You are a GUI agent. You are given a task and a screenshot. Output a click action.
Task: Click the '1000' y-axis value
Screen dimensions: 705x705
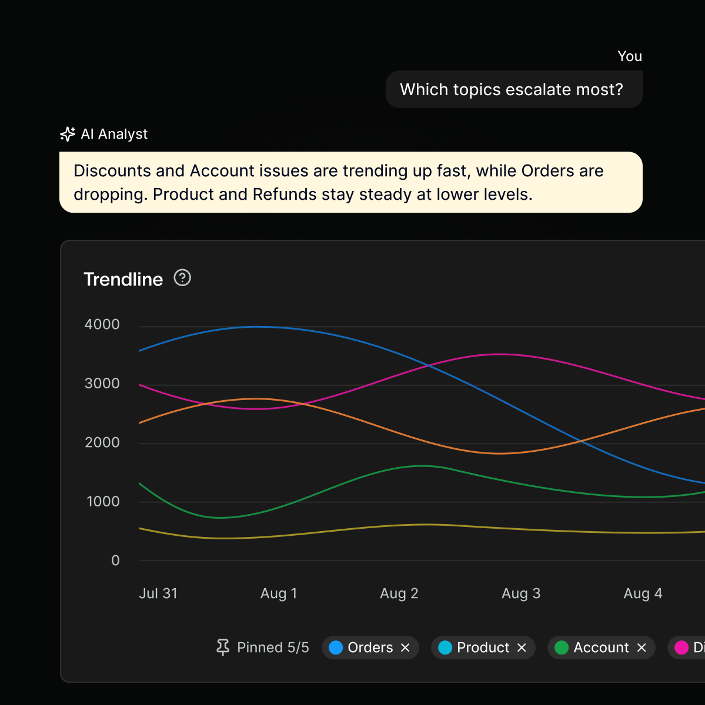[x=103, y=502]
